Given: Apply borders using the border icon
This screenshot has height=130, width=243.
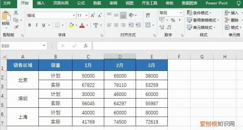Looking at the screenshot, I should pos(57,25).
